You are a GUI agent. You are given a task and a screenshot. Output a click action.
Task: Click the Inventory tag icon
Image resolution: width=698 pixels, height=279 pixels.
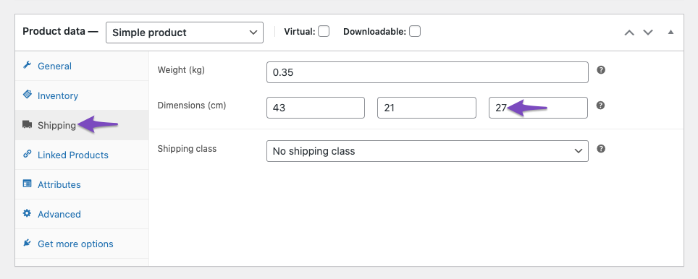click(x=28, y=95)
